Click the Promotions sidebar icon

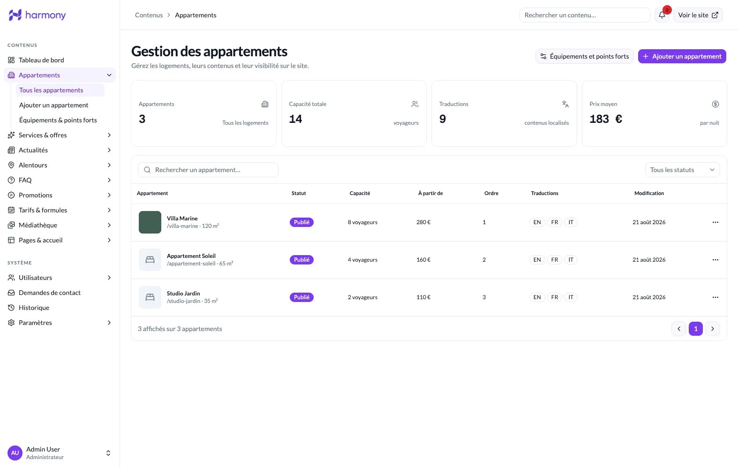coord(11,195)
